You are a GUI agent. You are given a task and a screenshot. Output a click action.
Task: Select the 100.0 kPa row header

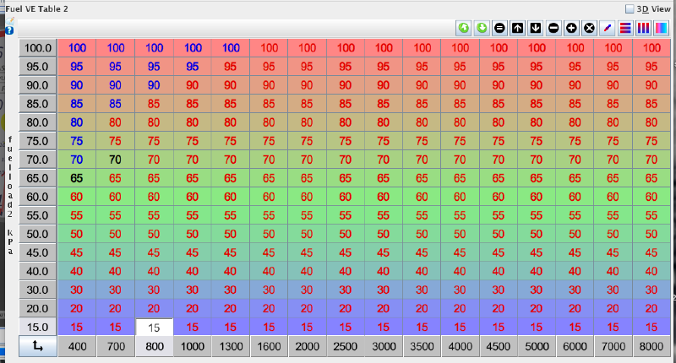pyautogui.click(x=38, y=48)
